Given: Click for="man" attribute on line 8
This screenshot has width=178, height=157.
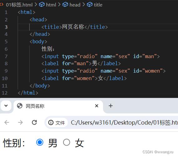Looking at the screenshot, I should [x=75, y=63].
